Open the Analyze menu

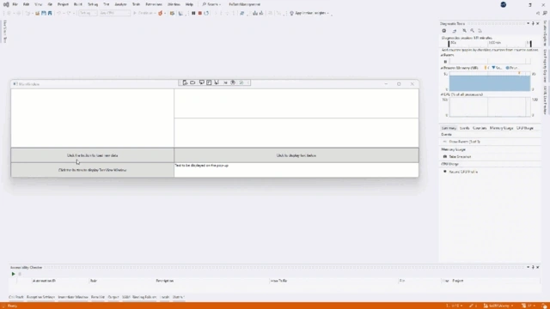[120, 4]
